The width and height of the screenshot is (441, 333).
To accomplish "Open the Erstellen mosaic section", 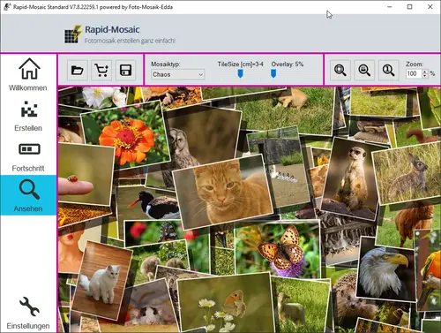I will (28, 116).
